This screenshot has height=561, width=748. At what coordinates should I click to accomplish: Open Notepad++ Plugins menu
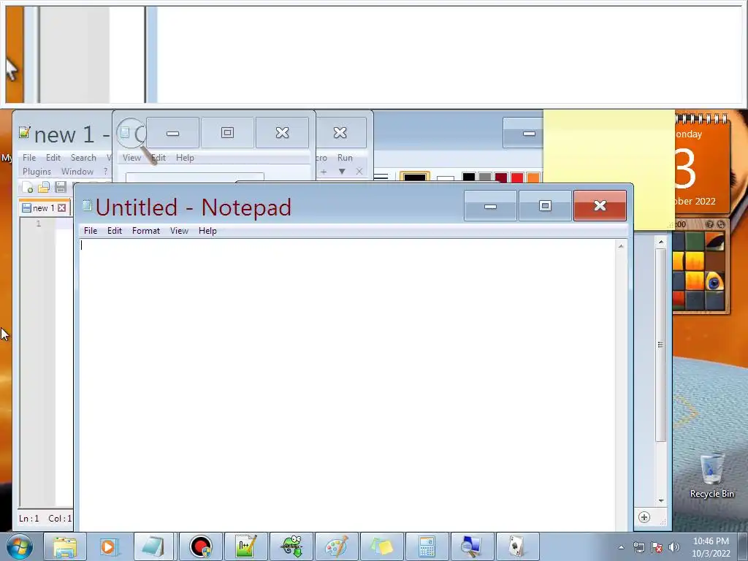pyautogui.click(x=37, y=171)
